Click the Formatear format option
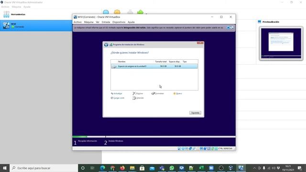Screen dimensions: 306x172 (x=158, y=94)
